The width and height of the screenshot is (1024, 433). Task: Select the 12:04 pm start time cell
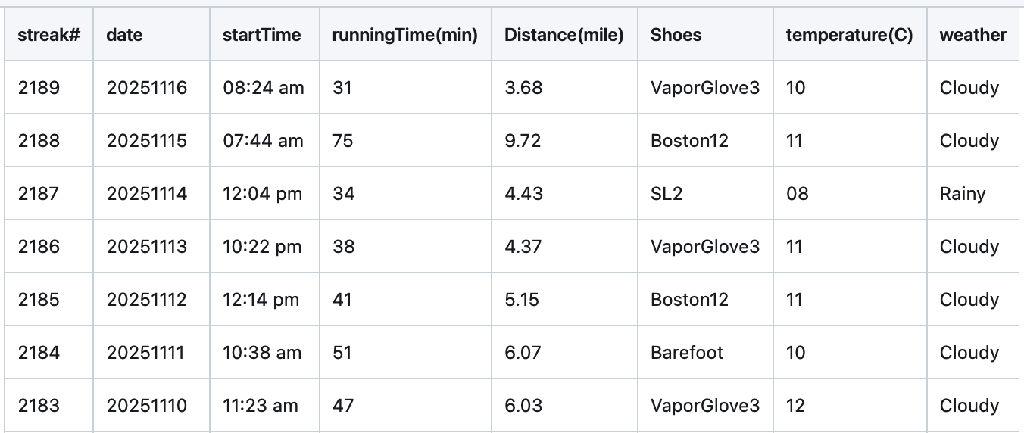click(x=262, y=194)
